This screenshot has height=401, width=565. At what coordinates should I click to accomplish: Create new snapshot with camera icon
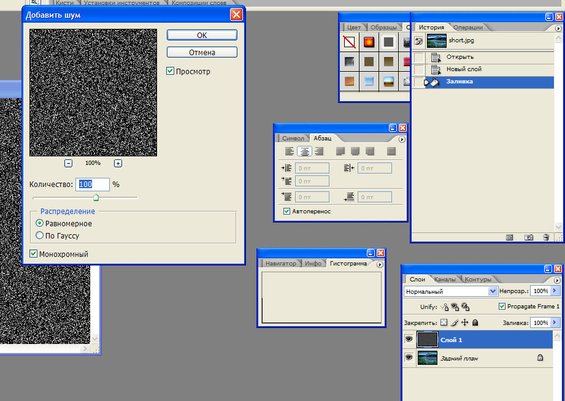click(528, 237)
